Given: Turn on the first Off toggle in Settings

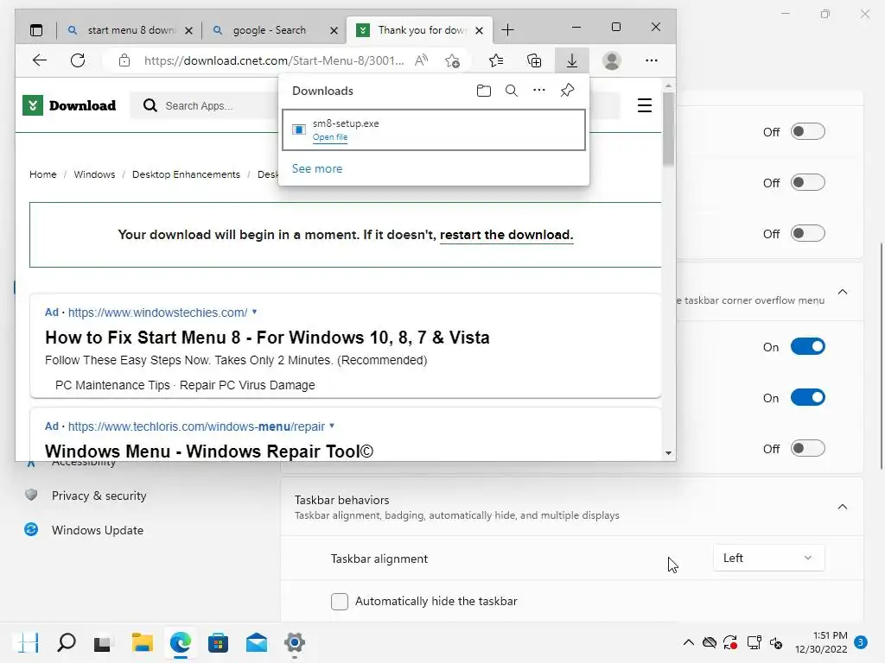Looking at the screenshot, I should (808, 131).
